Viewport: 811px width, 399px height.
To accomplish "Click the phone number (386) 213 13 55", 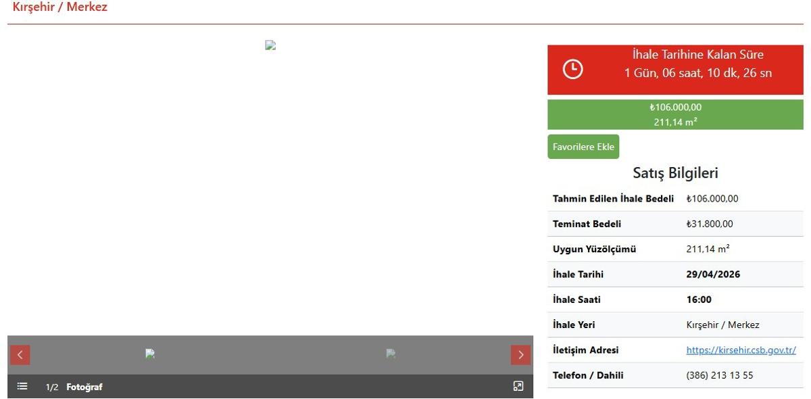I will (719, 375).
